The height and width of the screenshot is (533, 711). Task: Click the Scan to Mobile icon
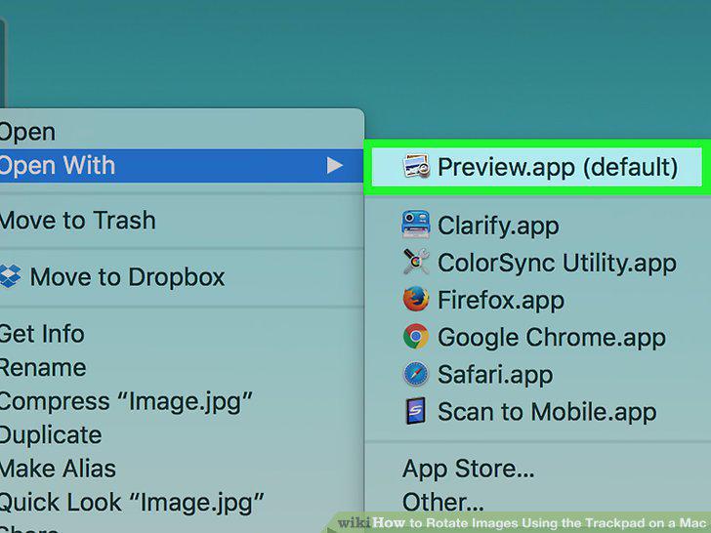coord(416,411)
